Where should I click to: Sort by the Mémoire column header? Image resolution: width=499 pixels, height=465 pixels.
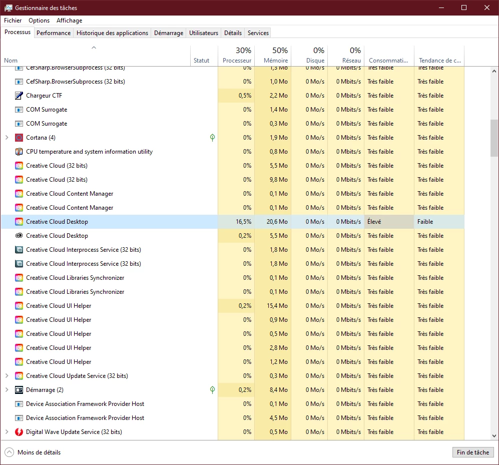273,56
